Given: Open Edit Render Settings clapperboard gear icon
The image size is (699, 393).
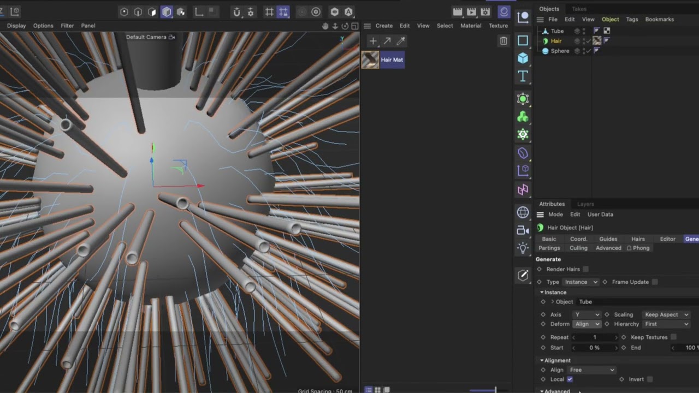Looking at the screenshot, I should click(485, 12).
